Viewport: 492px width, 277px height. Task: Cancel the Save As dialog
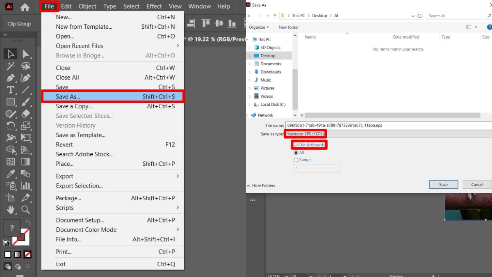477,185
